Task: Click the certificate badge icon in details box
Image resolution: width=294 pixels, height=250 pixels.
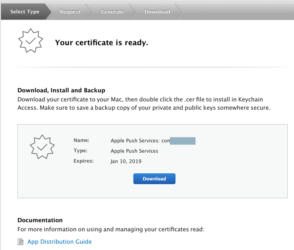Action: point(41,147)
